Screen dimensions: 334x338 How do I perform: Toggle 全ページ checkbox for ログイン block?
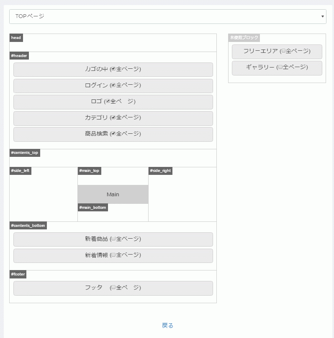coord(113,85)
